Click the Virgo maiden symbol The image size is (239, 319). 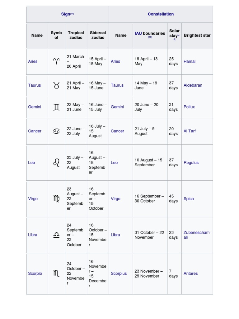click(x=56, y=198)
